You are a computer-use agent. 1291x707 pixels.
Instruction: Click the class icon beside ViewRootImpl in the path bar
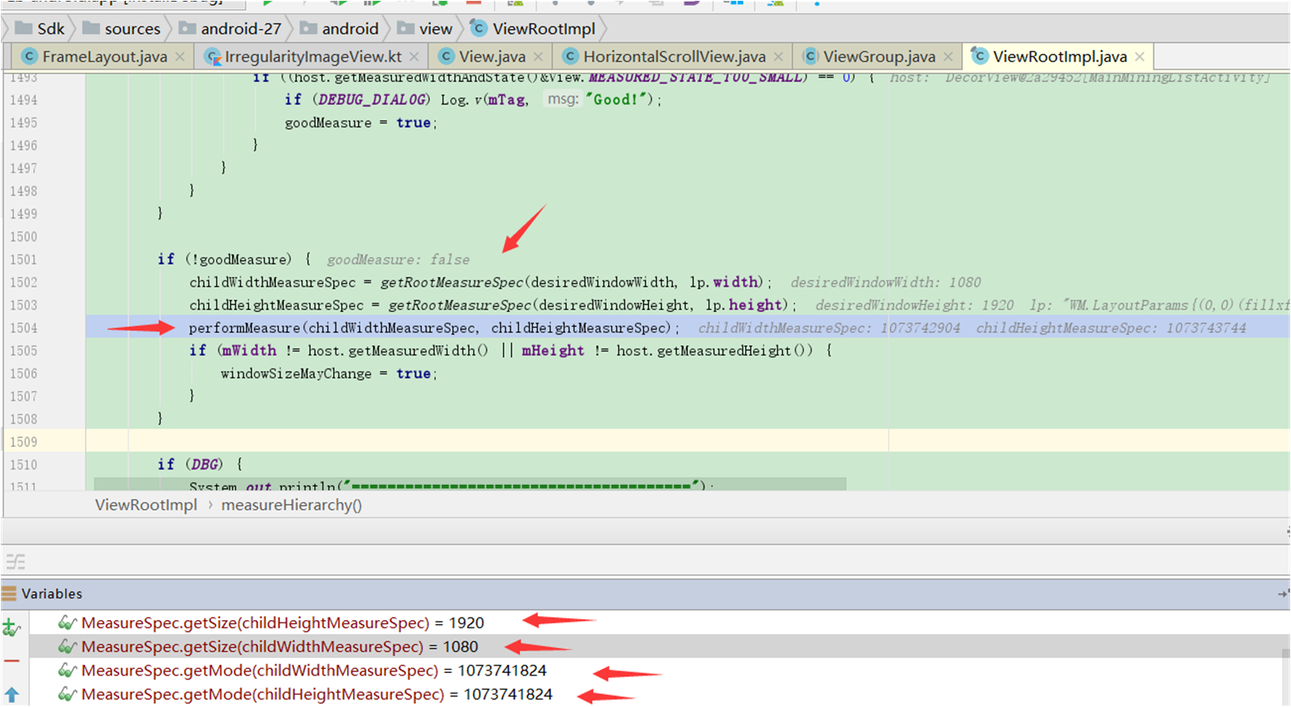pyautogui.click(x=478, y=28)
